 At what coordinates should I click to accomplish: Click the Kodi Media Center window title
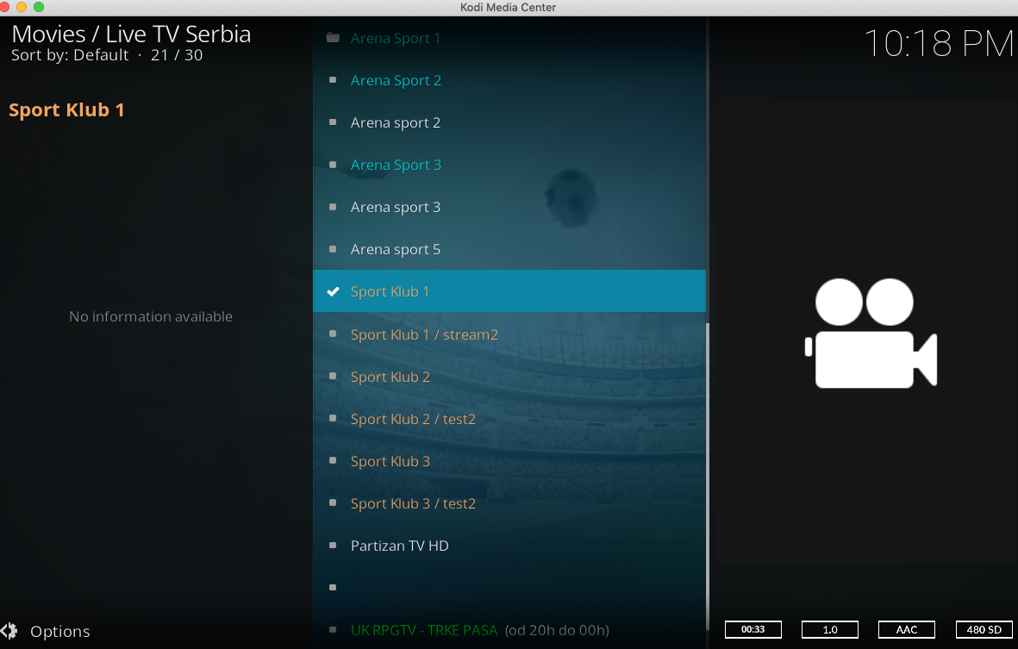click(509, 7)
